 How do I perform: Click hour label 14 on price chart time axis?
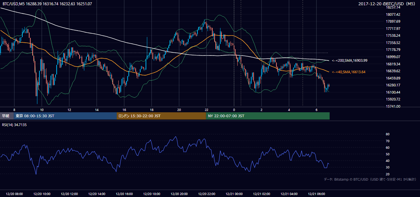tap(97, 110)
